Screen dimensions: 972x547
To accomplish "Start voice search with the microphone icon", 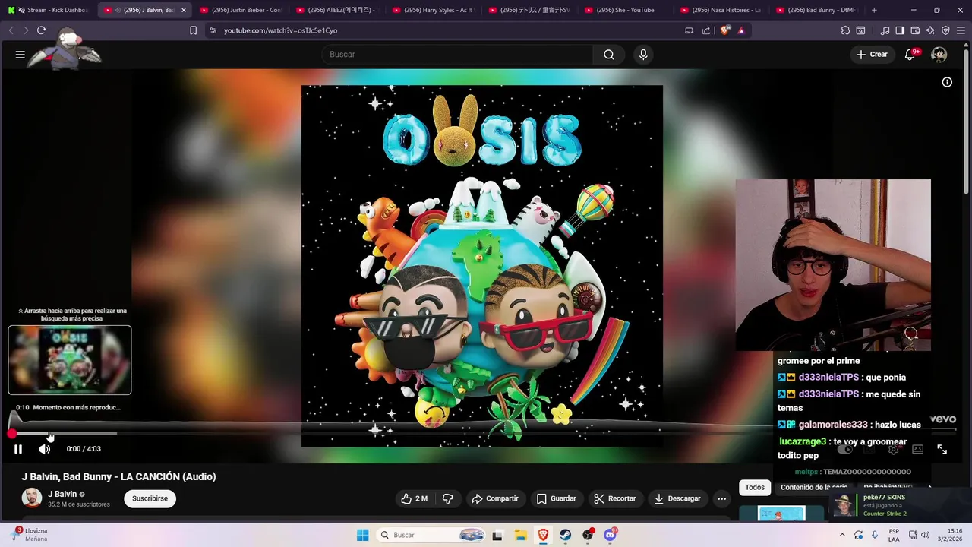I will 643,55.
